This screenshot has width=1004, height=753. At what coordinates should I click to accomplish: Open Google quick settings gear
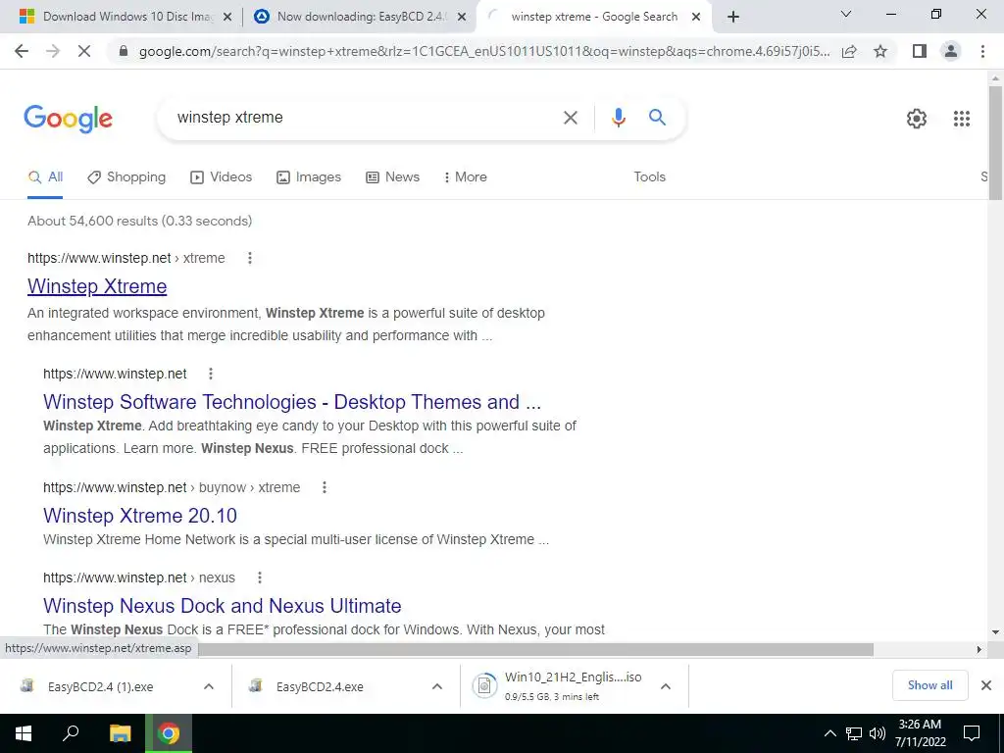(917, 119)
